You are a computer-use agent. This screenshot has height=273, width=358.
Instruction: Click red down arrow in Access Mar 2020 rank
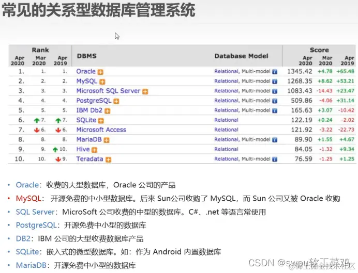pos(37,130)
